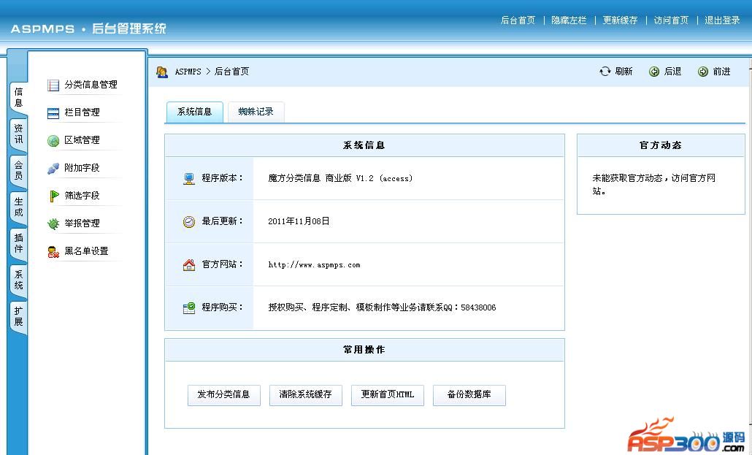
Task: Select the 信息 vertical tab
Action: pos(18,97)
